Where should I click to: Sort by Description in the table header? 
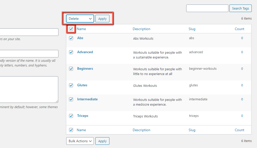click(x=142, y=29)
